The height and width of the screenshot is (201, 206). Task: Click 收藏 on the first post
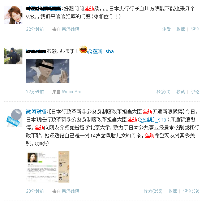180,29
